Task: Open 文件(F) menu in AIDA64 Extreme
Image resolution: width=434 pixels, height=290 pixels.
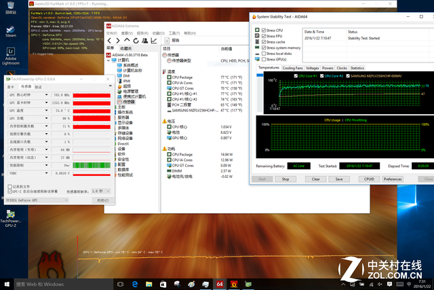Action: pos(111,33)
